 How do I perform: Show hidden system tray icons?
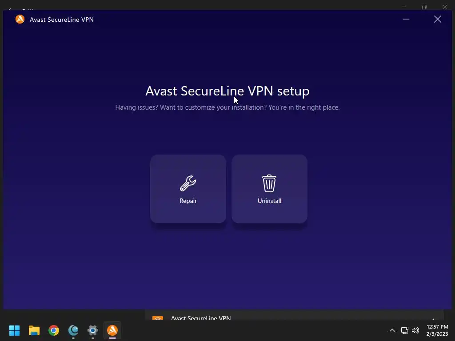point(392,330)
